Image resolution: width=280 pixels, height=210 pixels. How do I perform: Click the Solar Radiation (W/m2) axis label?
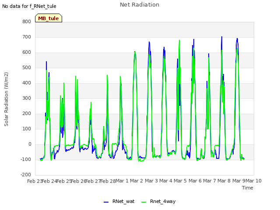[6, 99]
